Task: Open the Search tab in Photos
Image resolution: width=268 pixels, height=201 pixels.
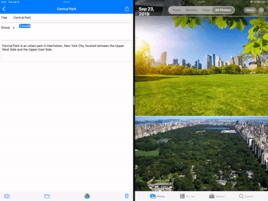Action: tap(246, 196)
